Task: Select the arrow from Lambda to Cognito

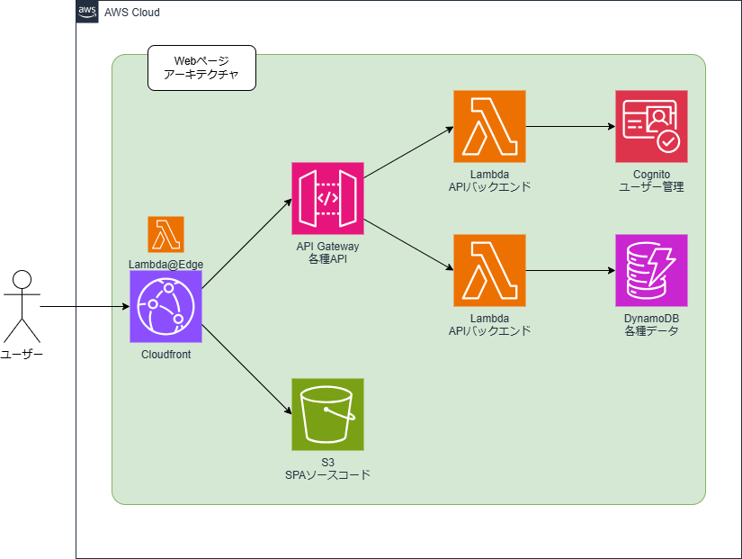Action: click(x=570, y=127)
